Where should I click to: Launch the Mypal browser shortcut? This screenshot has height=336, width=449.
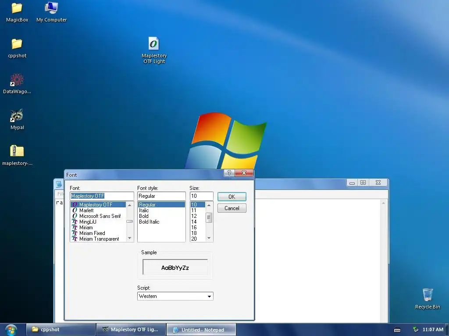(x=17, y=119)
